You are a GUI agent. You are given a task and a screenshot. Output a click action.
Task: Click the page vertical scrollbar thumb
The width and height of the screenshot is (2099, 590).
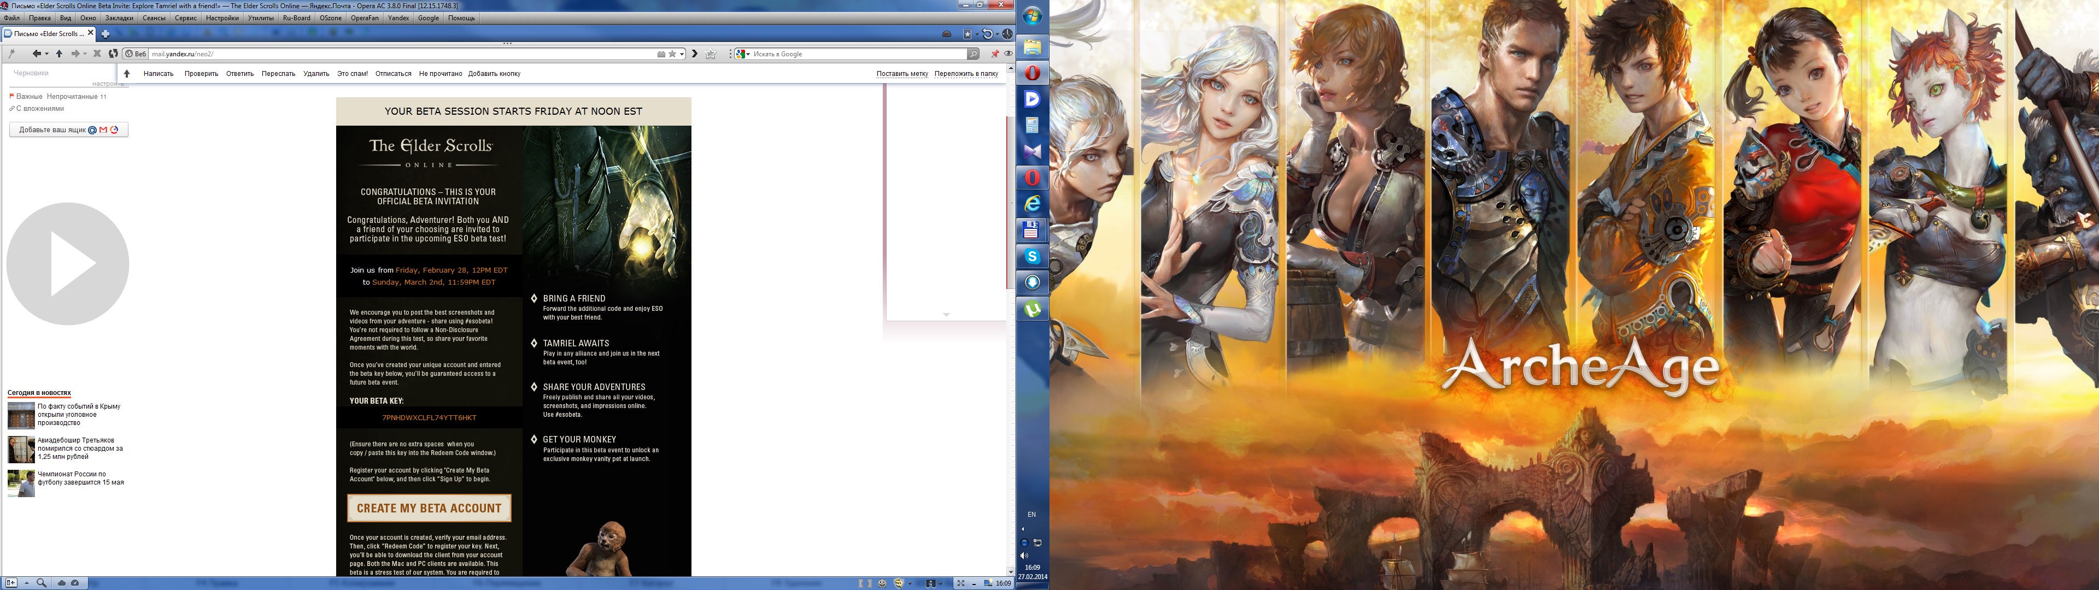pyautogui.click(x=1010, y=202)
